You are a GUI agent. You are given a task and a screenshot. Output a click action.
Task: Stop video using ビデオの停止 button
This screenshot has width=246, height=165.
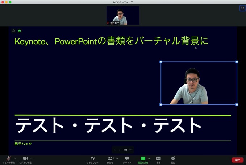point(25,160)
